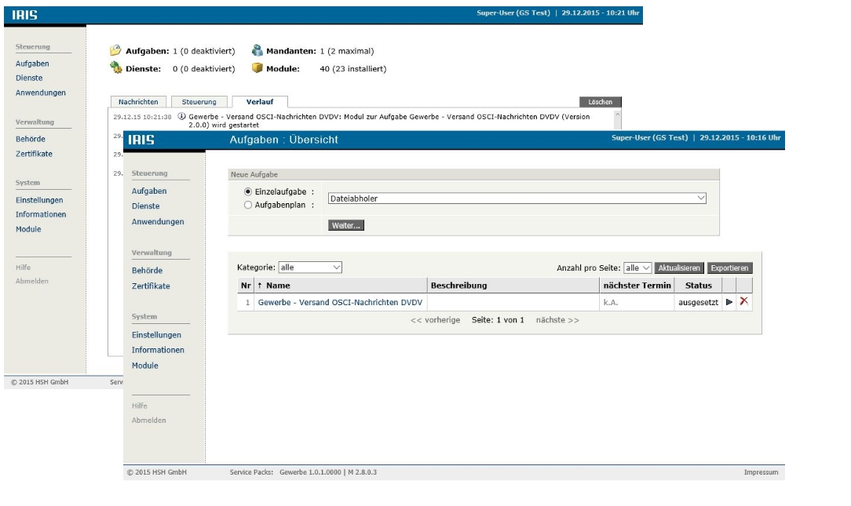Sort by the Name column arrow
851x506 pixels.
pos(259,286)
